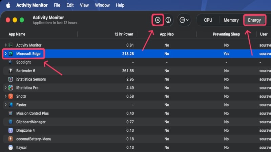Select the Microsoft Edge process name
Screen dimensions: 271x152
(x=28, y=54)
